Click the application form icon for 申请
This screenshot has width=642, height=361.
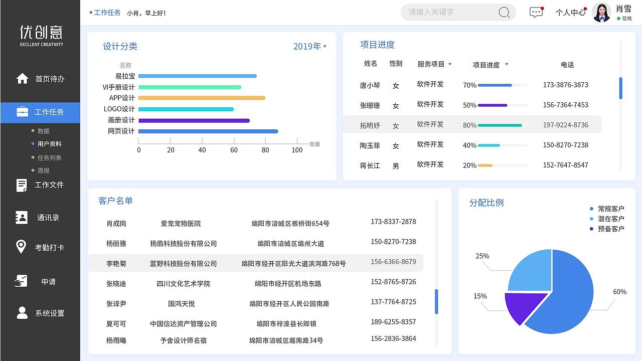[x=21, y=281]
